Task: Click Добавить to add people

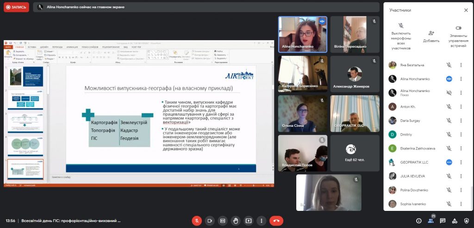Action: click(x=431, y=36)
